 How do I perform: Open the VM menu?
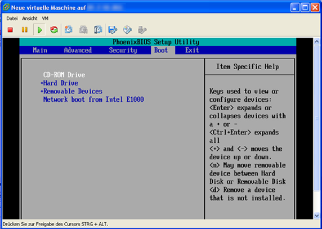tap(45, 19)
